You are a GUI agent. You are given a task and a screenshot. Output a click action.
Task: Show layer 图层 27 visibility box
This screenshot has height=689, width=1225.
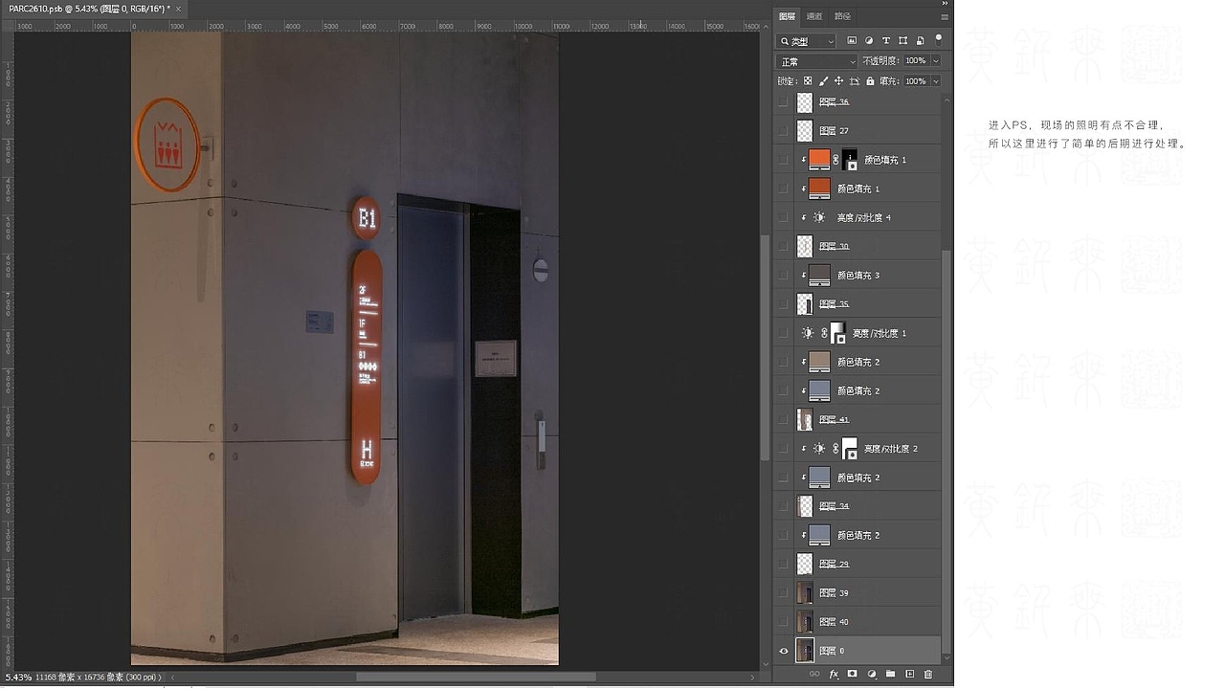784,130
